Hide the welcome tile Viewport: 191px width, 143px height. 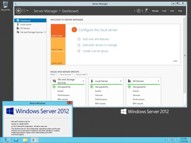(x=175, y=61)
